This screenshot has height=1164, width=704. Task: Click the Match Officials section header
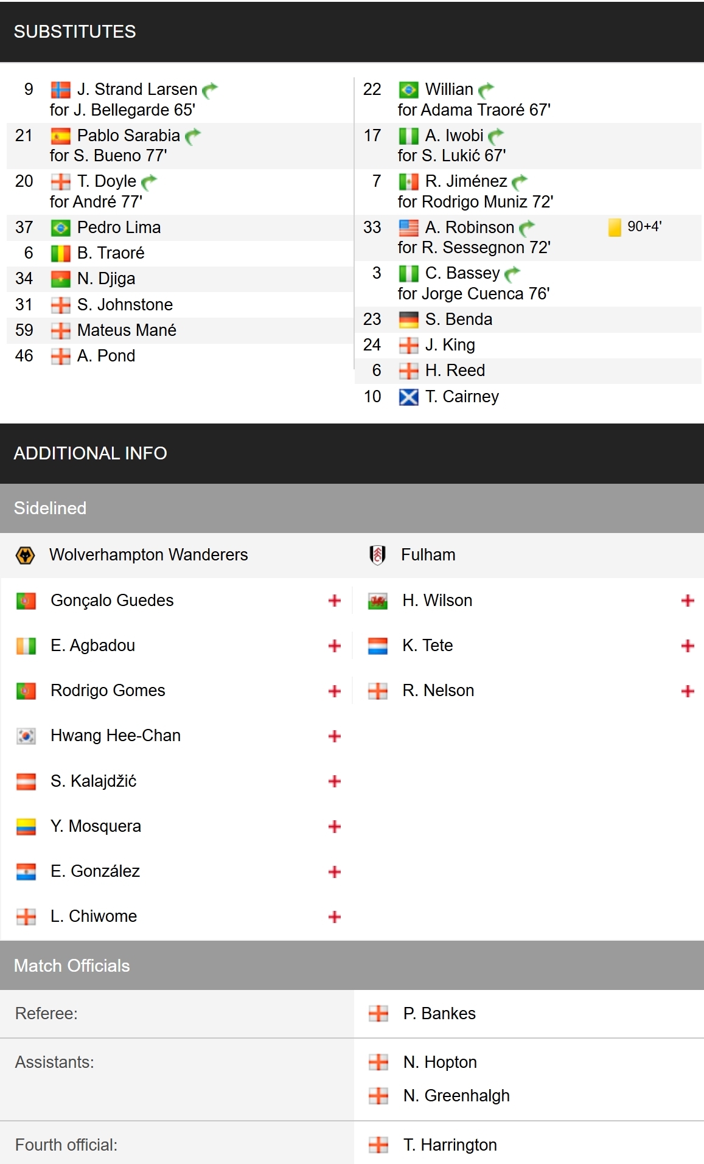pos(72,966)
